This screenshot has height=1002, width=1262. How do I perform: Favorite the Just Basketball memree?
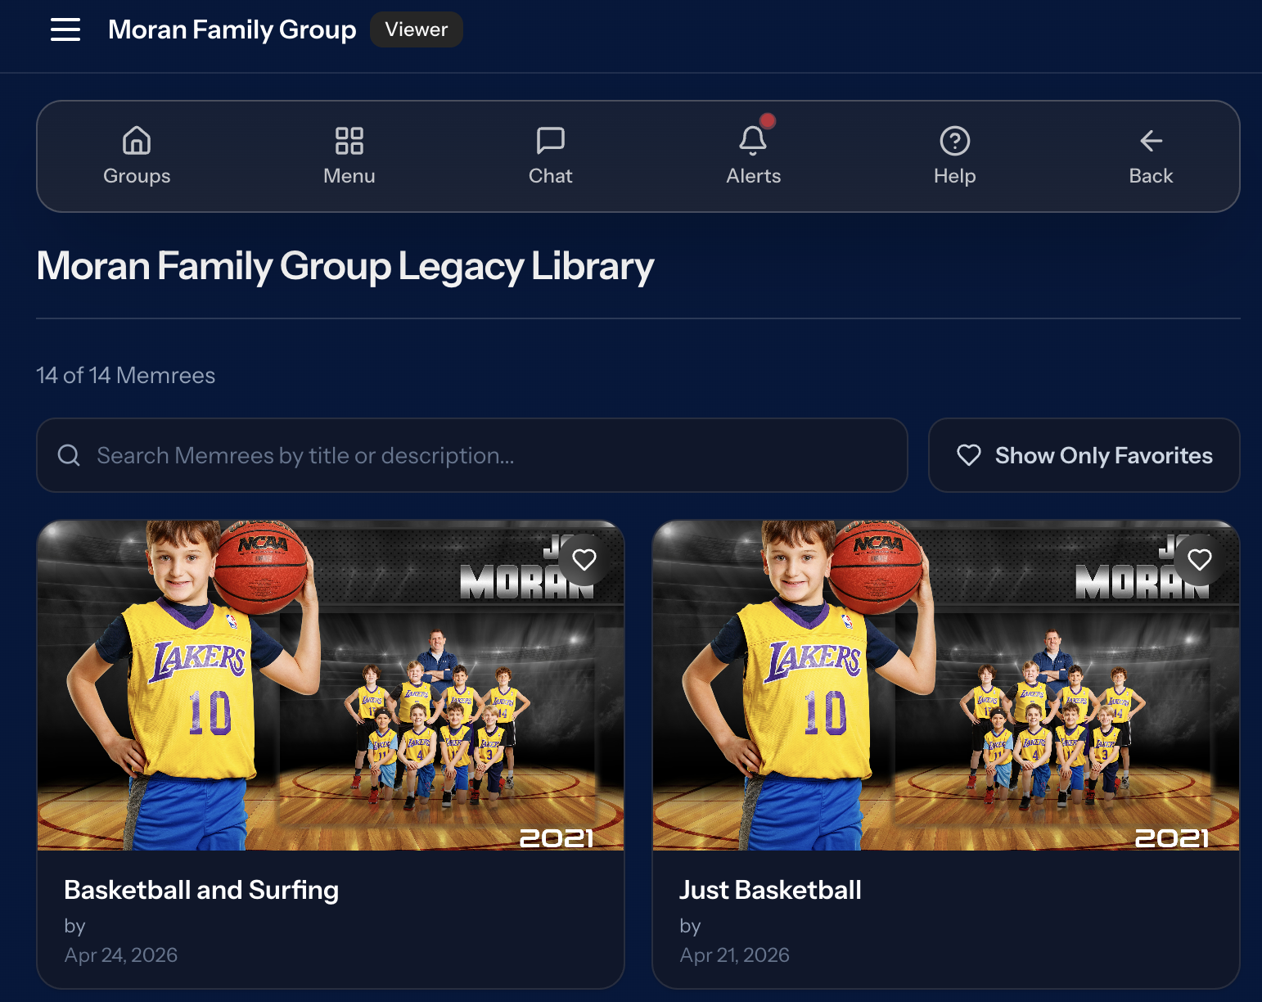click(x=1200, y=560)
